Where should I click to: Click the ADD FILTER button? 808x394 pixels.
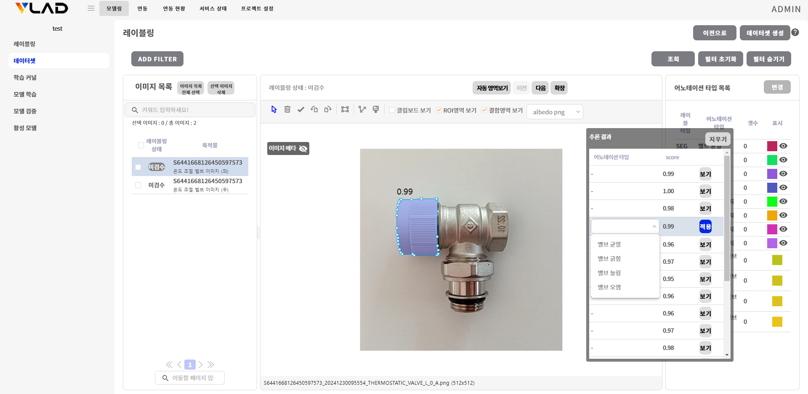pyautogui.click(x=157, y=59)
